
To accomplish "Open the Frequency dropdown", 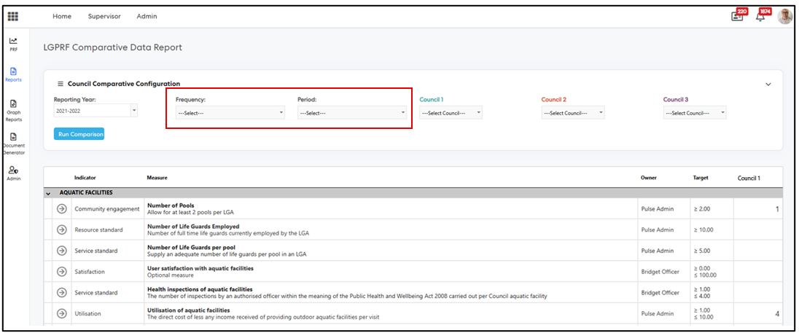I will 230,113.
